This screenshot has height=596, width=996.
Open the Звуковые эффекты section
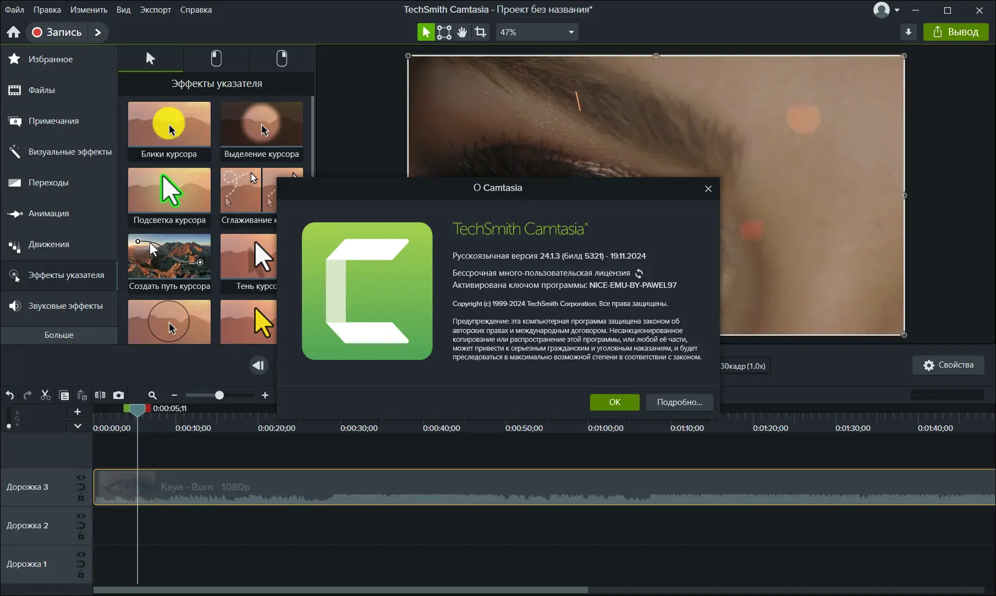[x=59, y=306]
